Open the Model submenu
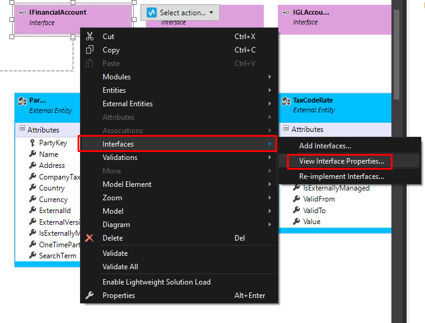Screen dimensions: 425x323 (179, 211)
